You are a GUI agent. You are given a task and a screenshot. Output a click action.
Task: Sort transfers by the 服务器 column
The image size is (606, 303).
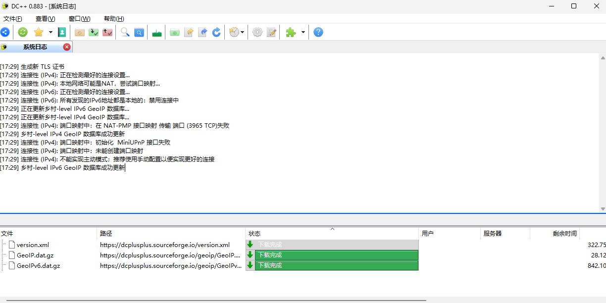505,233
